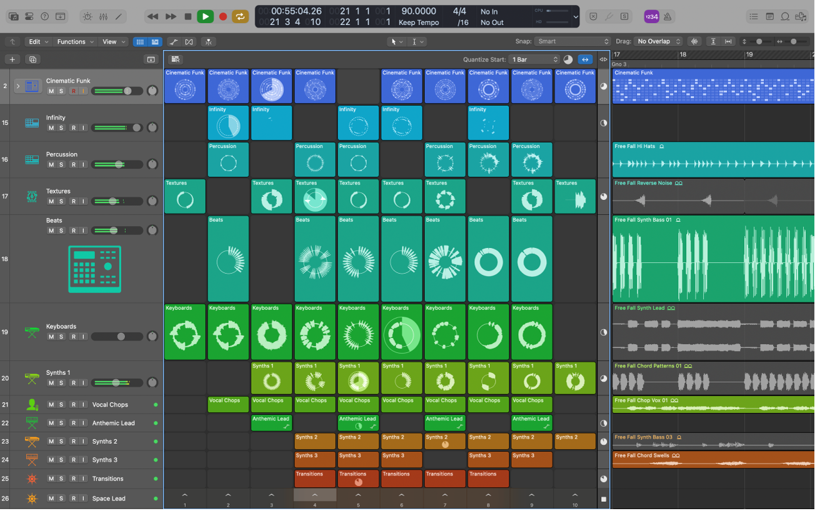Image resolution: width=815 pixels, height=511 pixels.
Task: Adjust the Textures track volume slider
Action: click(x=113, y=201)
